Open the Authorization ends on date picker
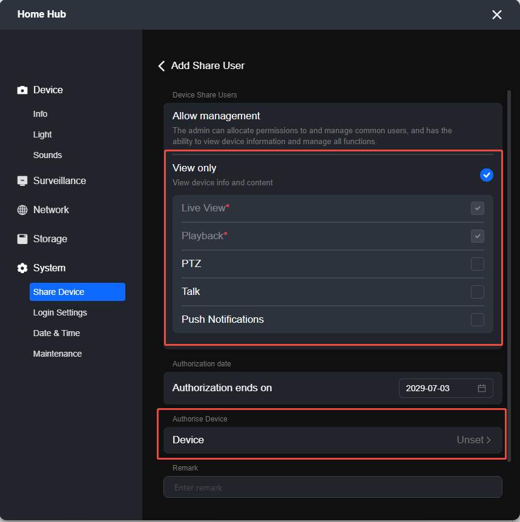The image size is (520, 522). [x=446, y=388]
